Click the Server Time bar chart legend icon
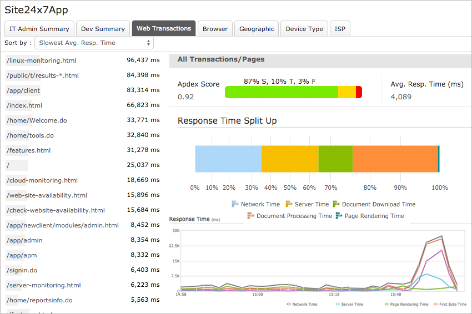472x314 pixels. [289, 204]
